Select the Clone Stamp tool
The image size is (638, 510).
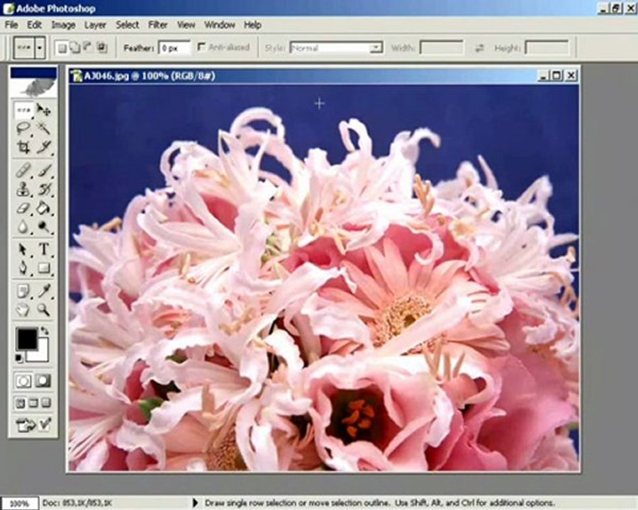click(23, 189)
